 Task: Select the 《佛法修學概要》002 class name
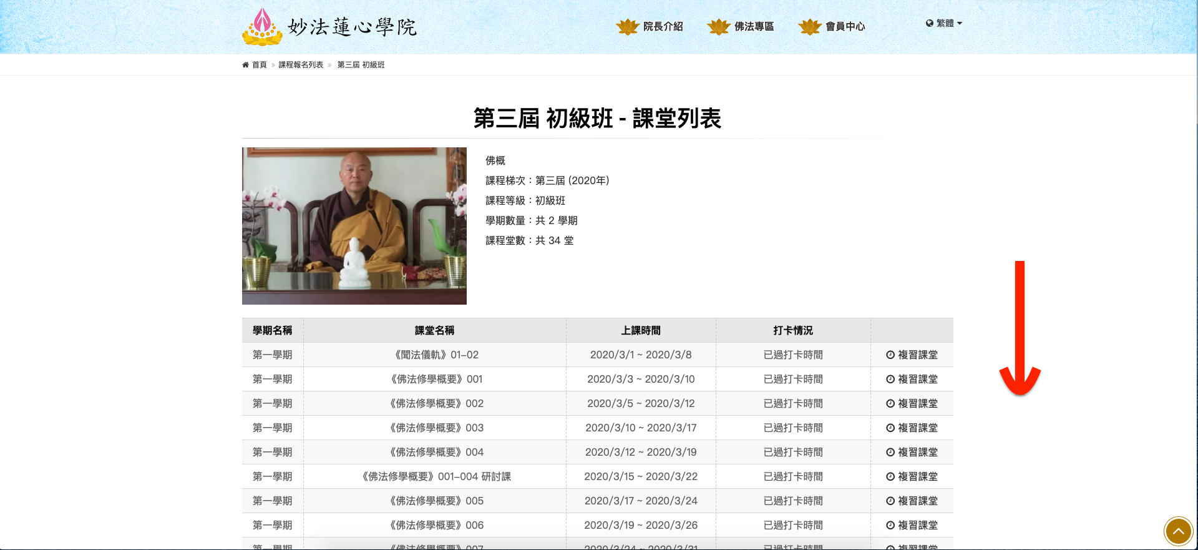coord(435,403)
